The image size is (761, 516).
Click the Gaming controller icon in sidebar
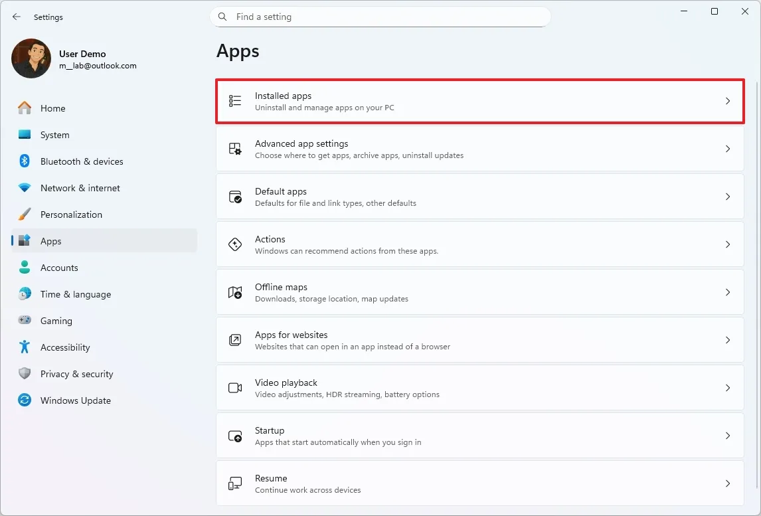coord(24,321)
